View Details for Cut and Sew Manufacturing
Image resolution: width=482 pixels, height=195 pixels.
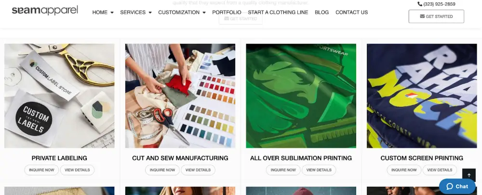click(198, 170)
